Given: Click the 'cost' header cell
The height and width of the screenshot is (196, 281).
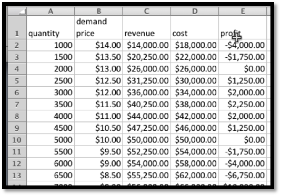Looking at the screenshot, I should coord(195,27).
